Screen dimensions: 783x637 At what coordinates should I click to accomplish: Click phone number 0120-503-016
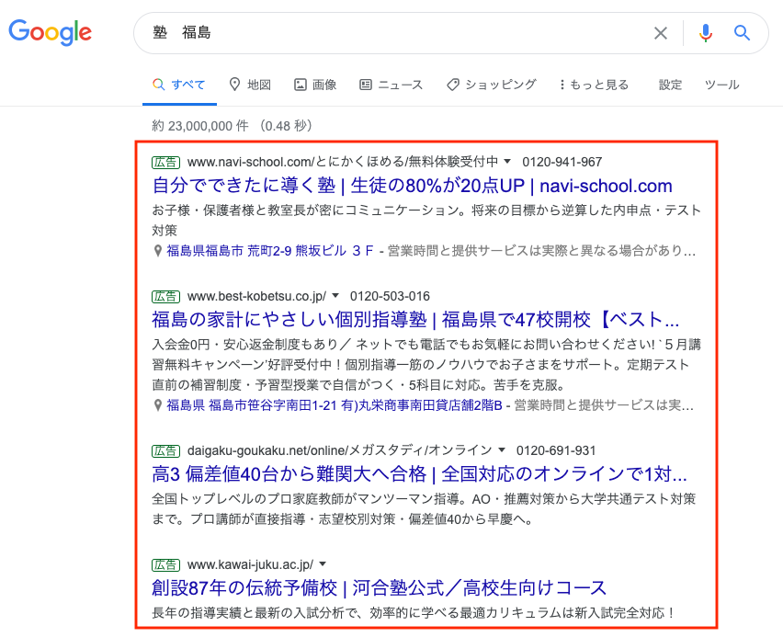point(390,296)
